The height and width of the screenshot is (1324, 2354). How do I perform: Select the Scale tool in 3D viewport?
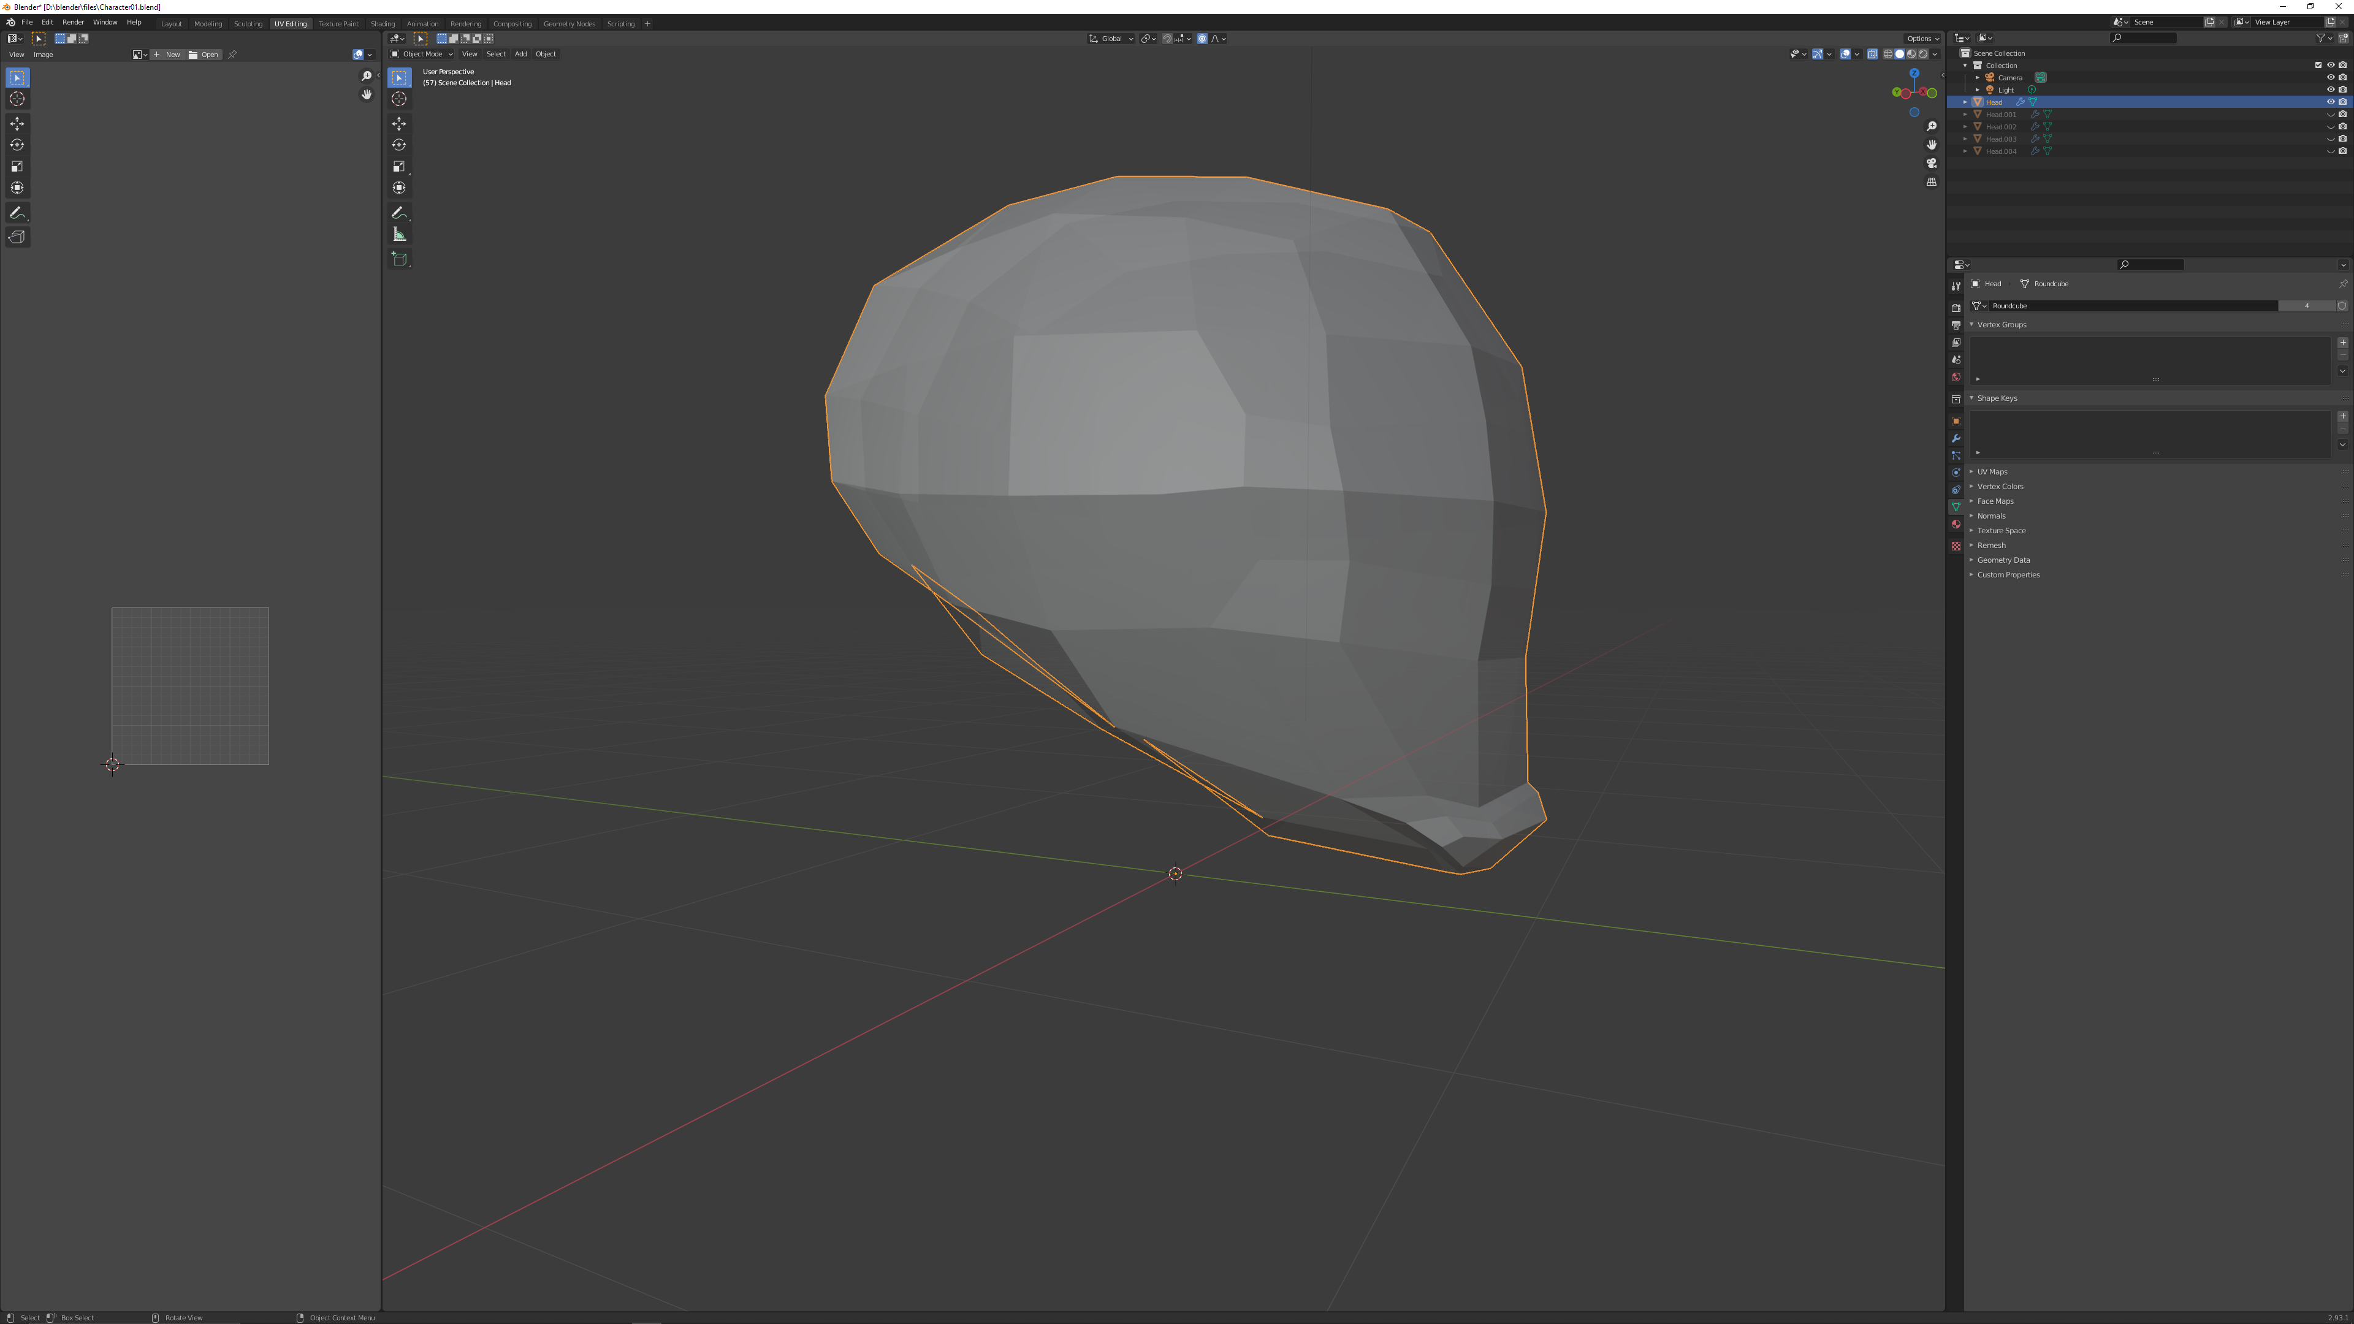click(399, 166)
